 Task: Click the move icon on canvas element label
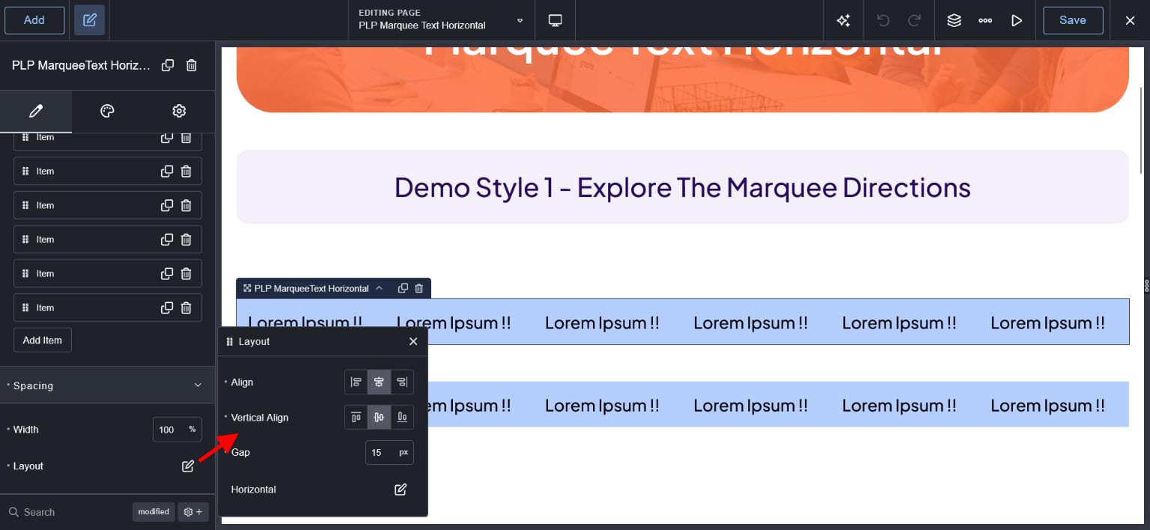[247, 288]
